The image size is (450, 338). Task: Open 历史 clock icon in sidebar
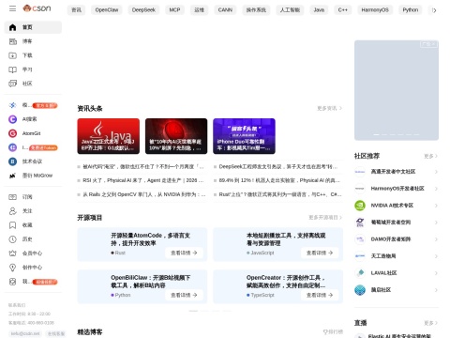point(12,239)
